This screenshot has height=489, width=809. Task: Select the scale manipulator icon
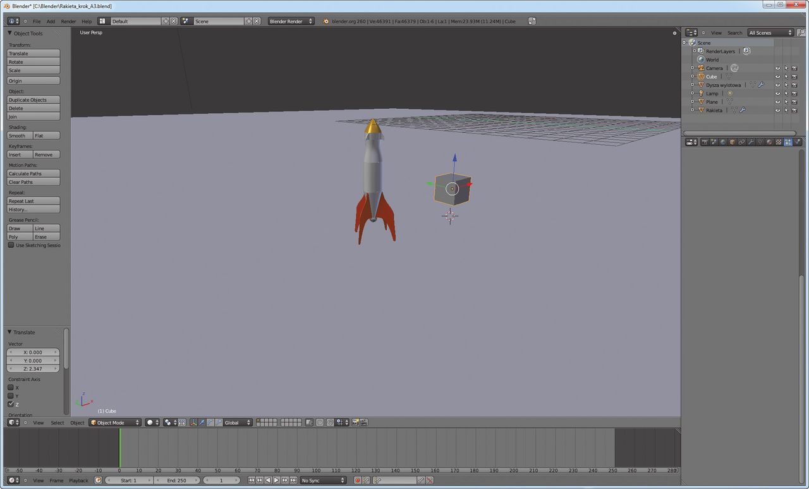click(x=219, y=422)
